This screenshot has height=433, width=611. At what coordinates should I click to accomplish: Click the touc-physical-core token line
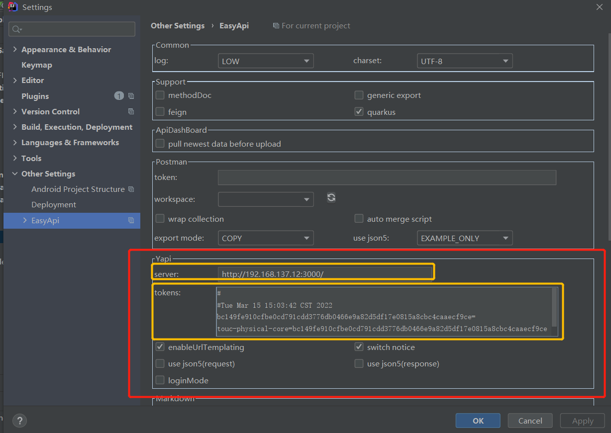pyautogui.click(x=382, y=329)
